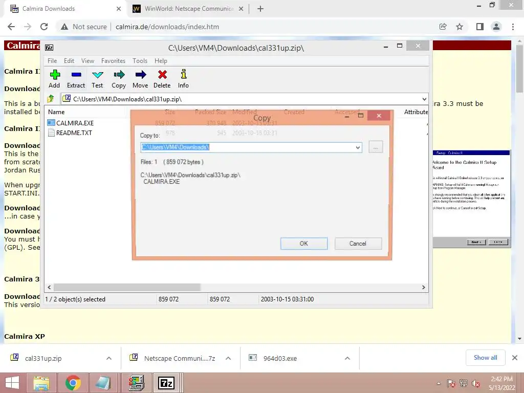
Task: Open 964d03.exe download item
Action: pyautogui.click(x=280, y=358)
